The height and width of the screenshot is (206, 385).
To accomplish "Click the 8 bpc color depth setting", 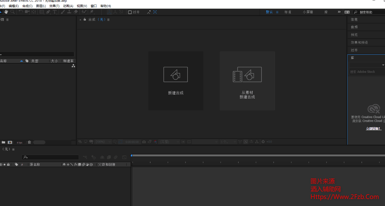I will tap(20, 143).
